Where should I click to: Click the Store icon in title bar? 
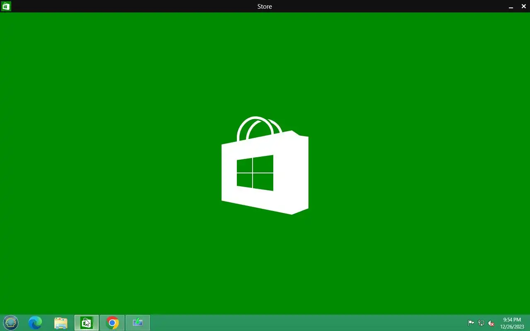tap(6, 6)
